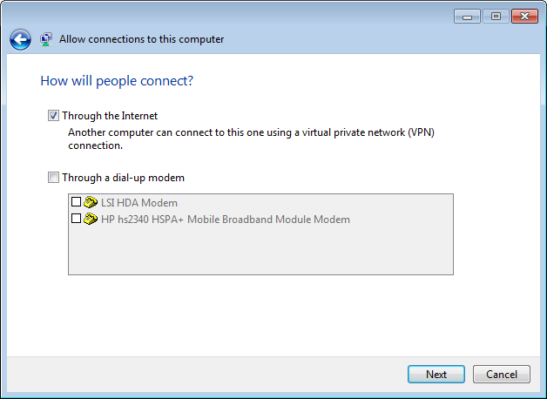Click the network computers icon beside the title

click(45, 39)
